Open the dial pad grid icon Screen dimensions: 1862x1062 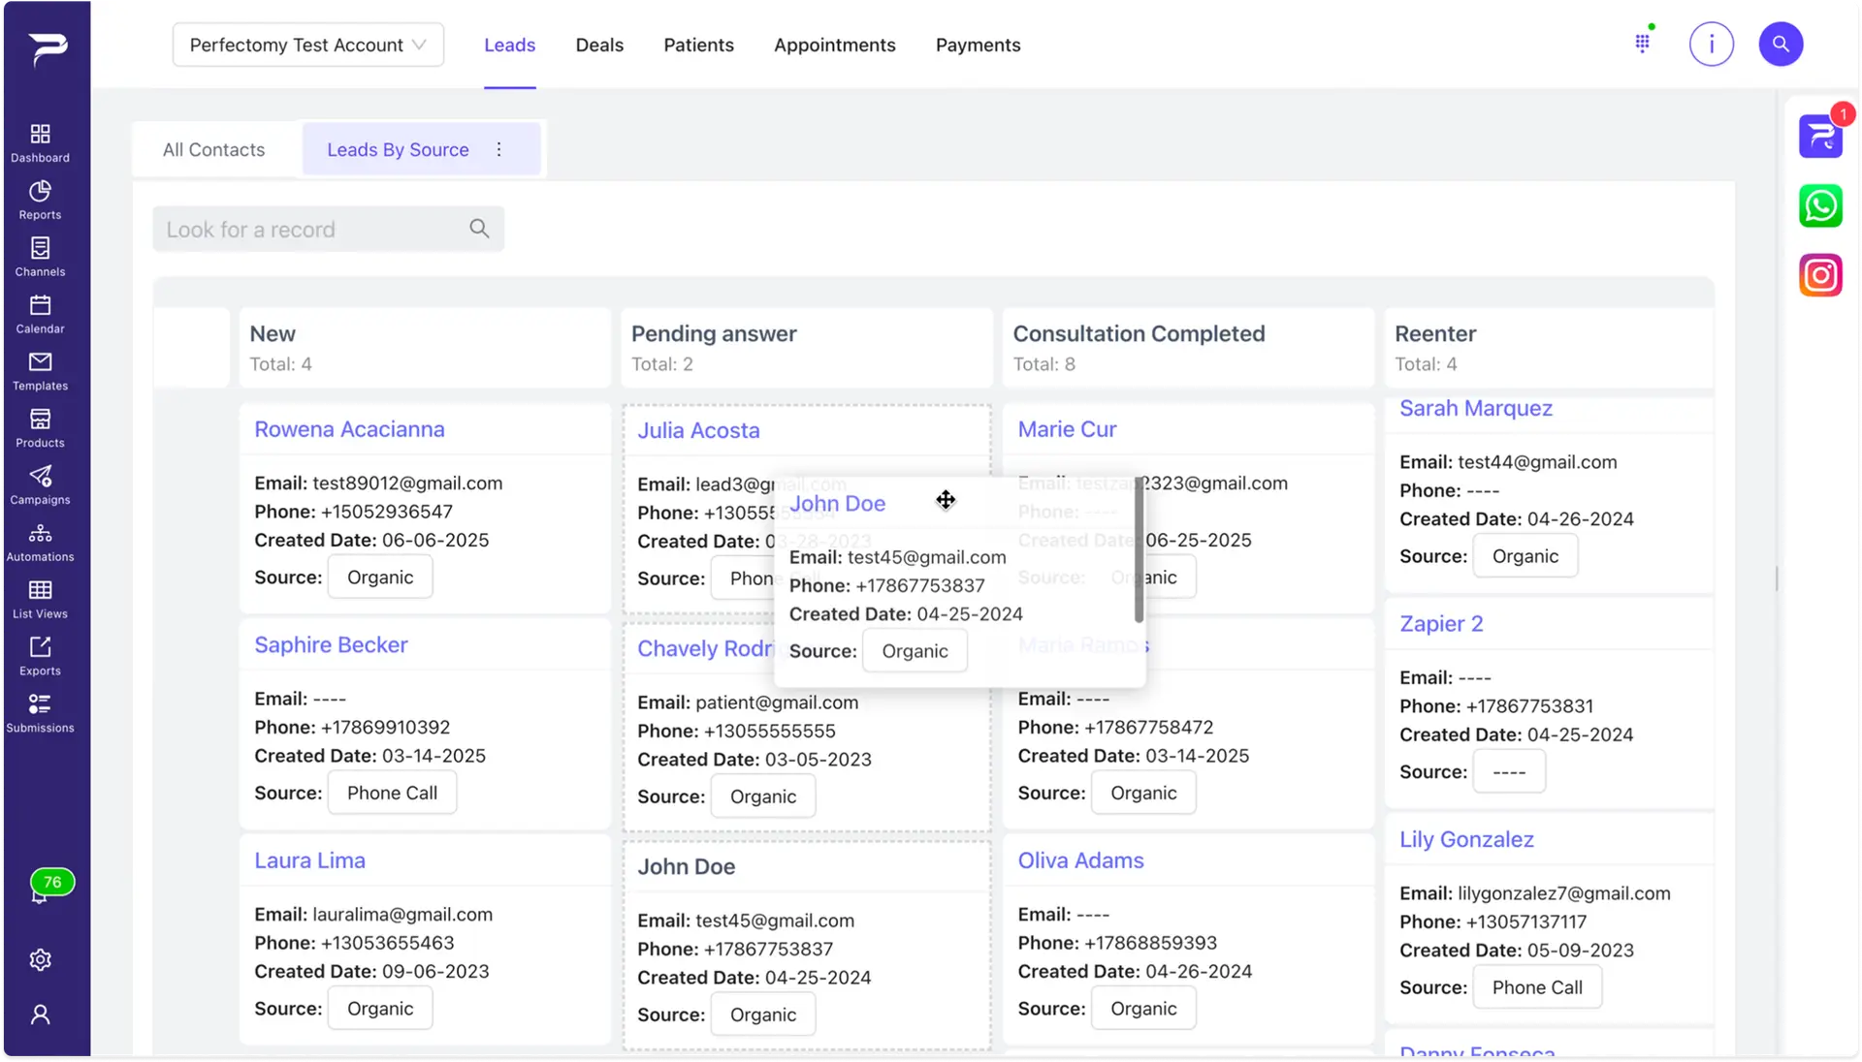(1642, 44)
